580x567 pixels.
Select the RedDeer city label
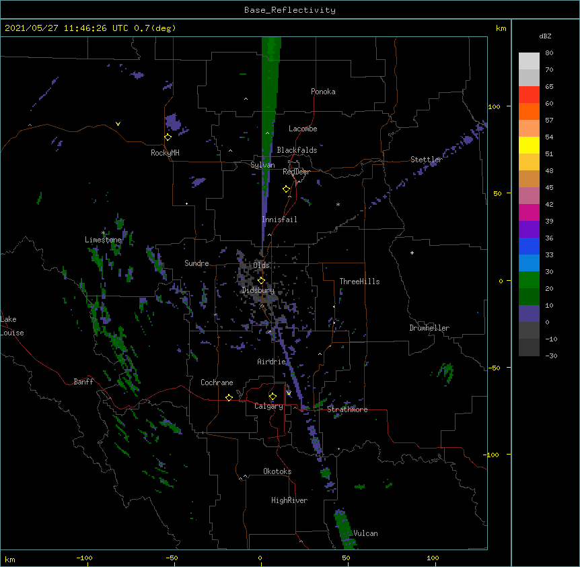coord(296,172)
